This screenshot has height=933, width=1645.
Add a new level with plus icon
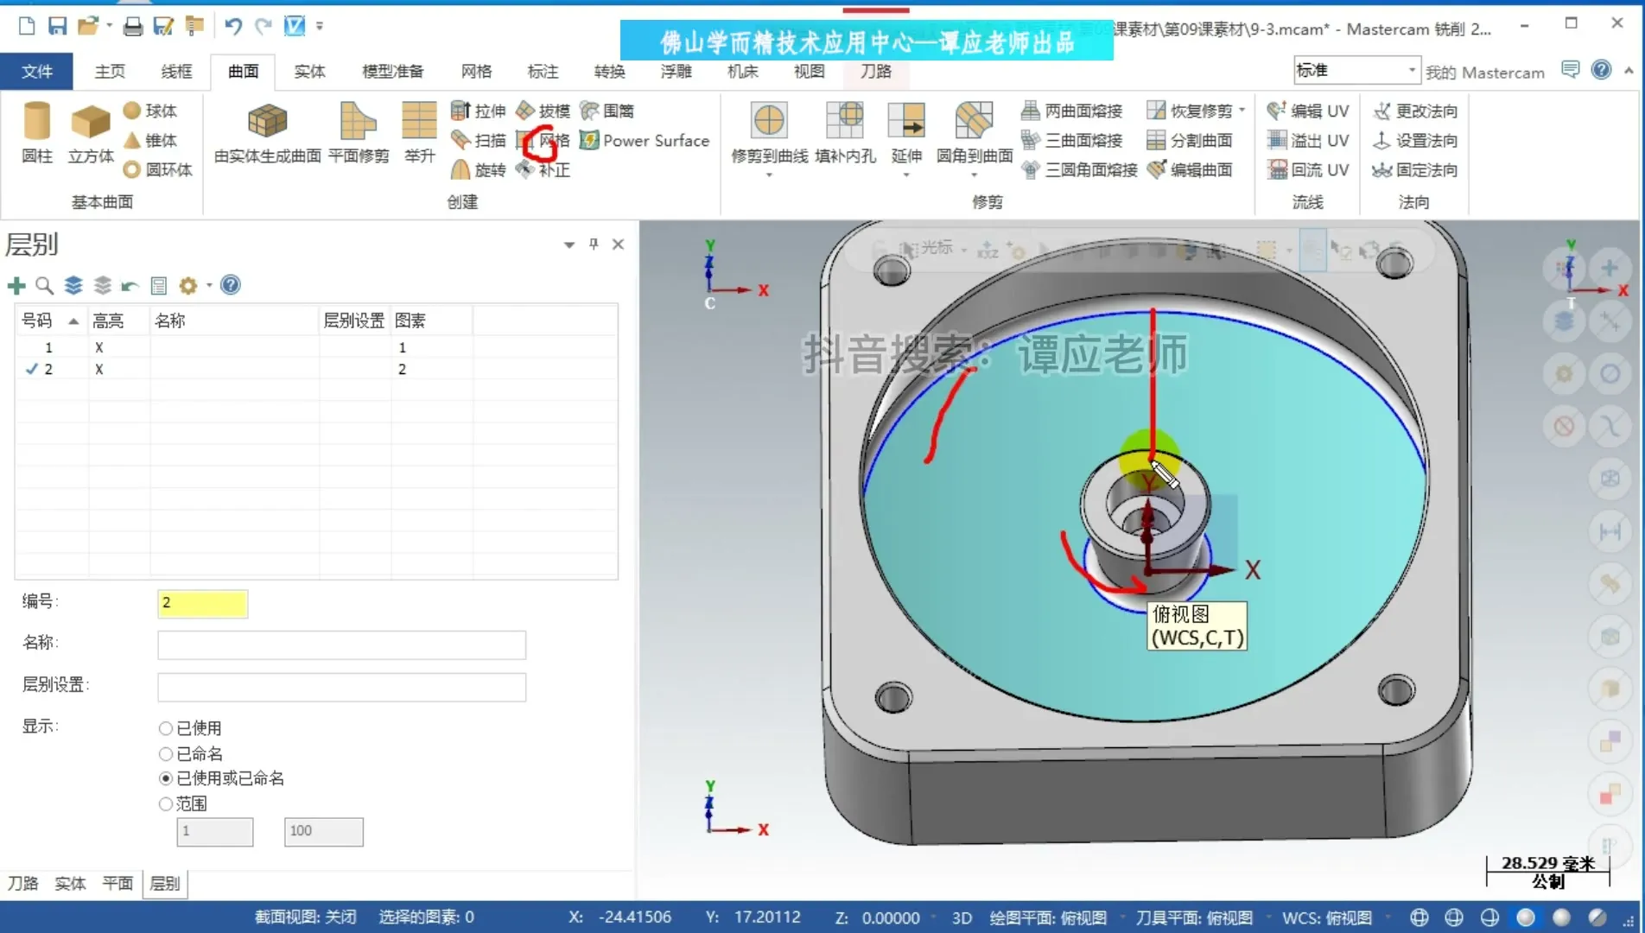click(x=16, y=286)
